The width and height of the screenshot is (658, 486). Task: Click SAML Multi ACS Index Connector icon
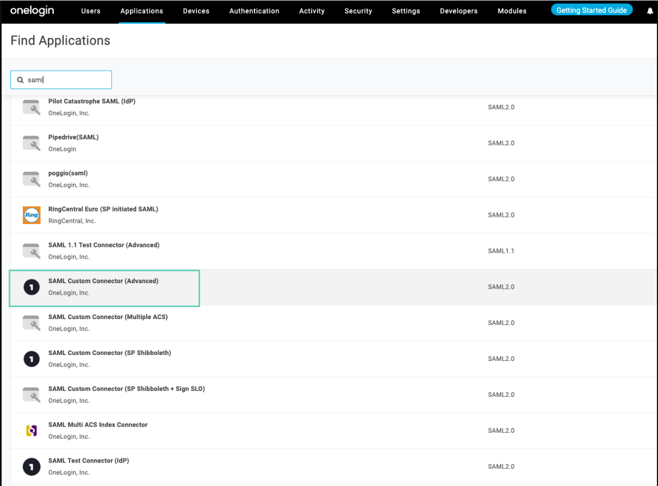(x=32, y=431)
